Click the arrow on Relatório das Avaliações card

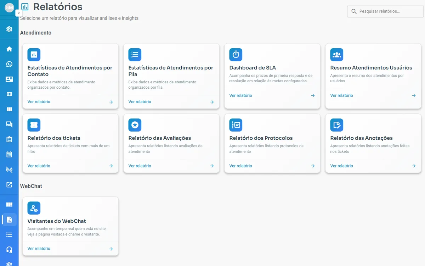click(x=212, y=166)
